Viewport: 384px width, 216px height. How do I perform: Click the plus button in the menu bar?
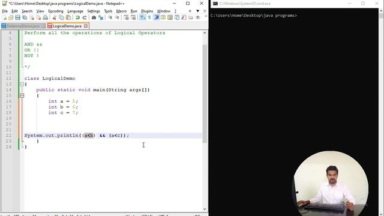click(190, 11)
